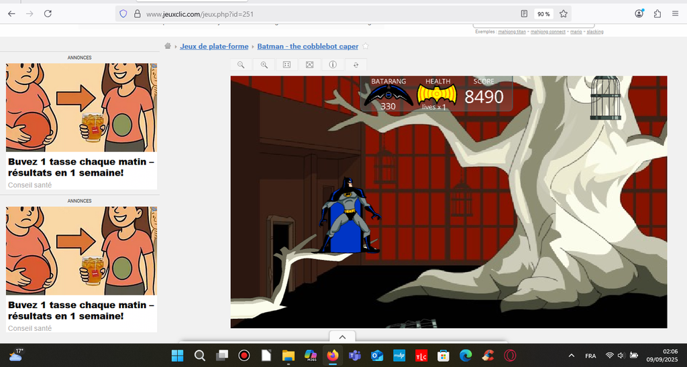This screenshot has width=687, height=367.
Task: Bookmark this page with the star
Action: (564, 14)
